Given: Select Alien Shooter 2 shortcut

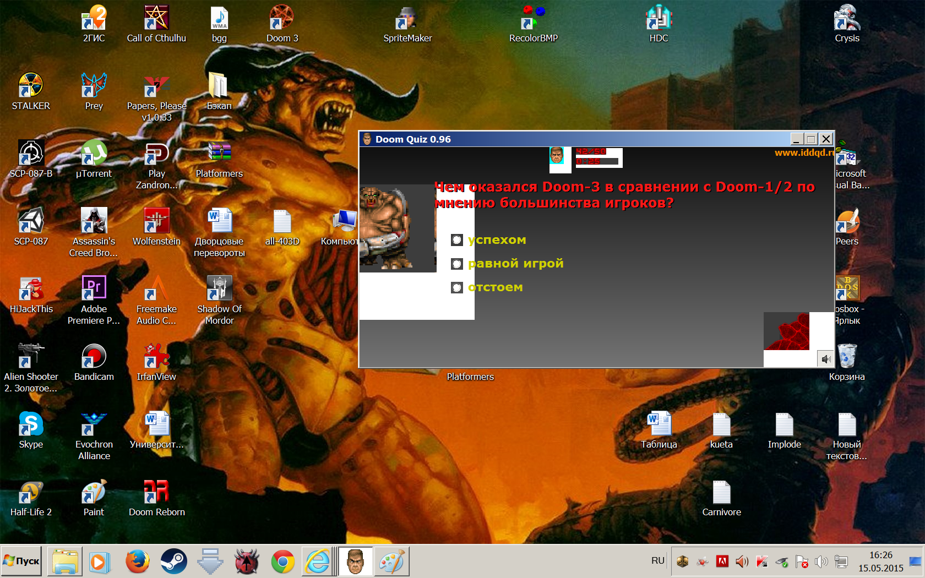Looking at the screenshot, I should 31,368.
